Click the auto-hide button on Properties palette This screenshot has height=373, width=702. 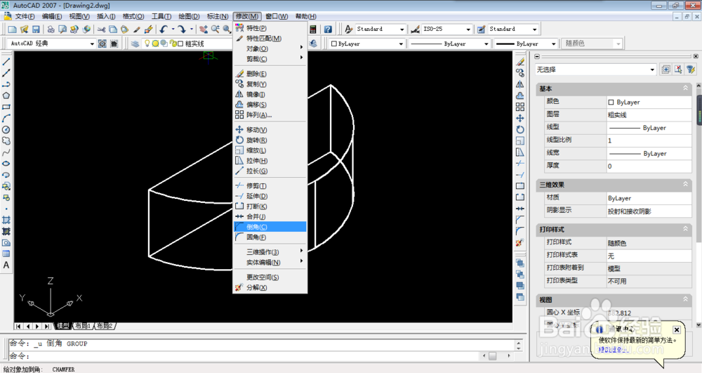tap(537, 56)
